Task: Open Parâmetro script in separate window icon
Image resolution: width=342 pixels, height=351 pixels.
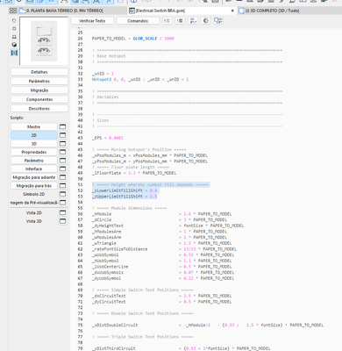Action: pos(62,161)
